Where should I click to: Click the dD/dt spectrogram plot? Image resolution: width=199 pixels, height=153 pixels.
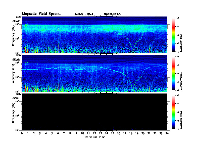click(x=94, y=73)
